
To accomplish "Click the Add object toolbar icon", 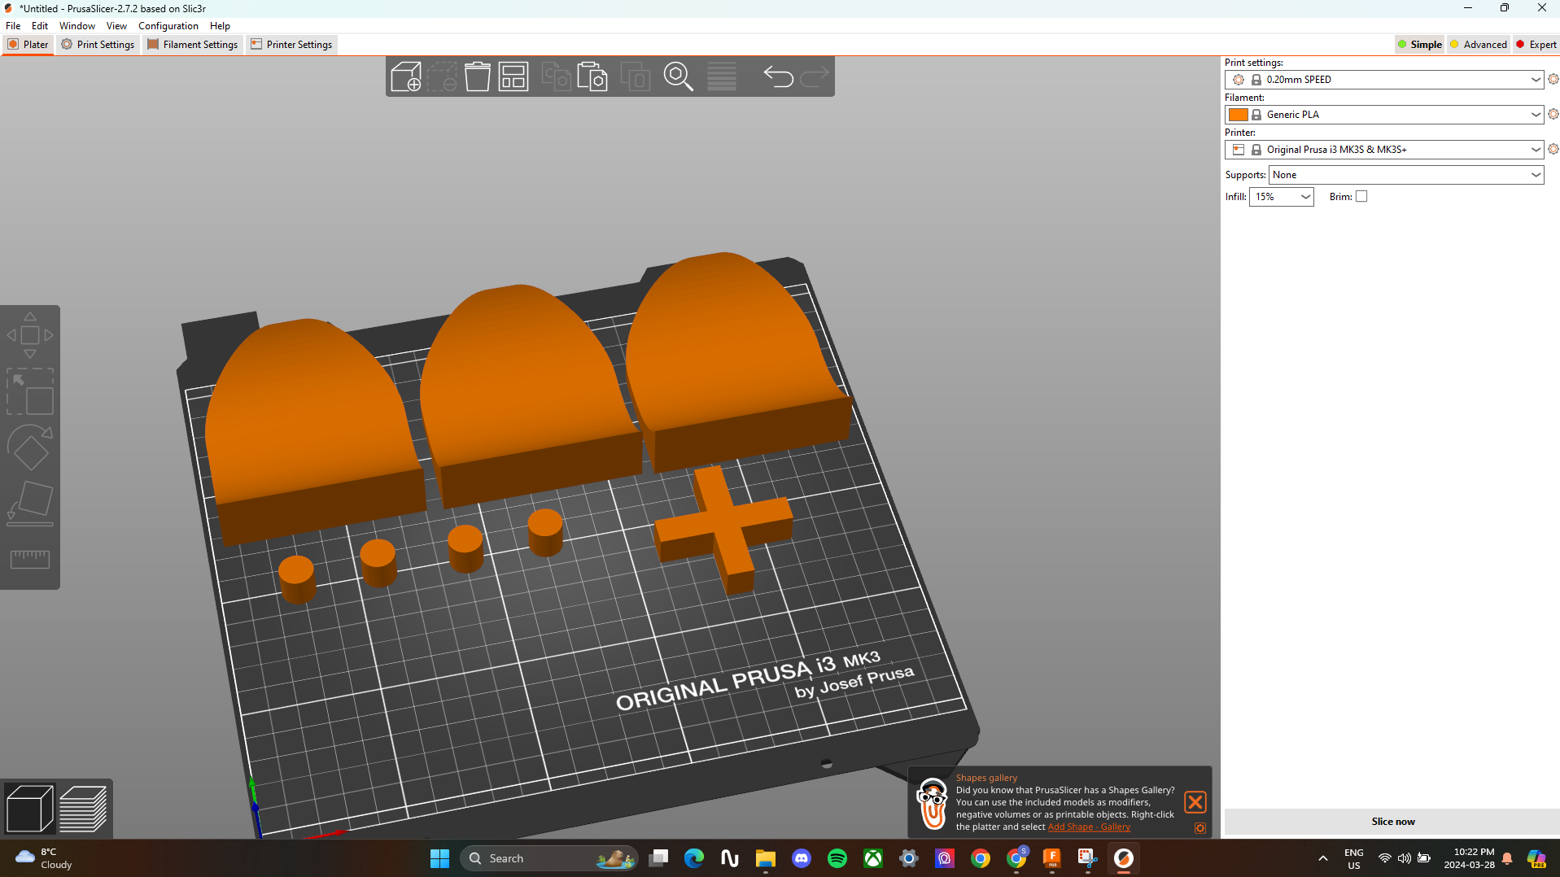I will pyautogui.click(x=405, y=77).
